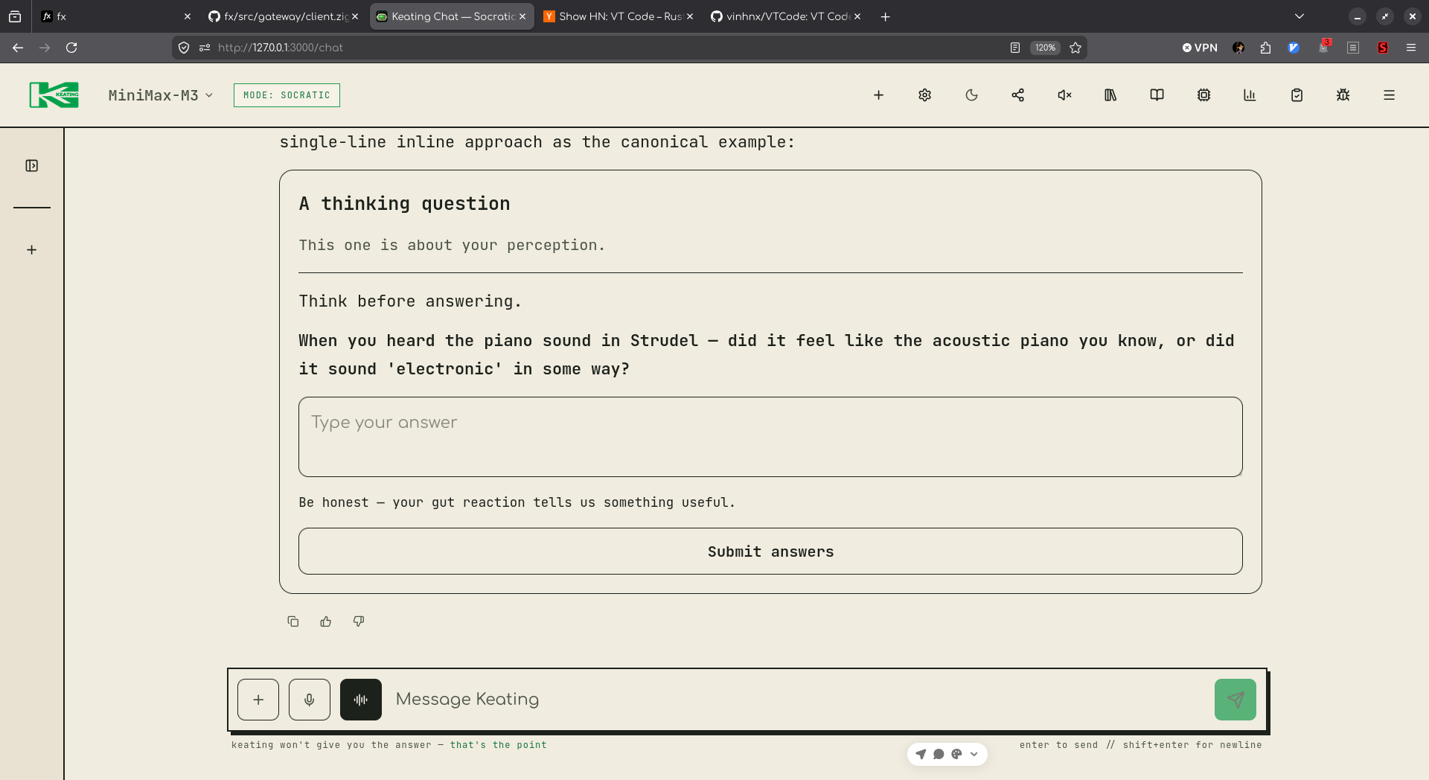Click the CPU chip icon
The width and height of the screenshot is (1429, 780).
coord(1203,95)
